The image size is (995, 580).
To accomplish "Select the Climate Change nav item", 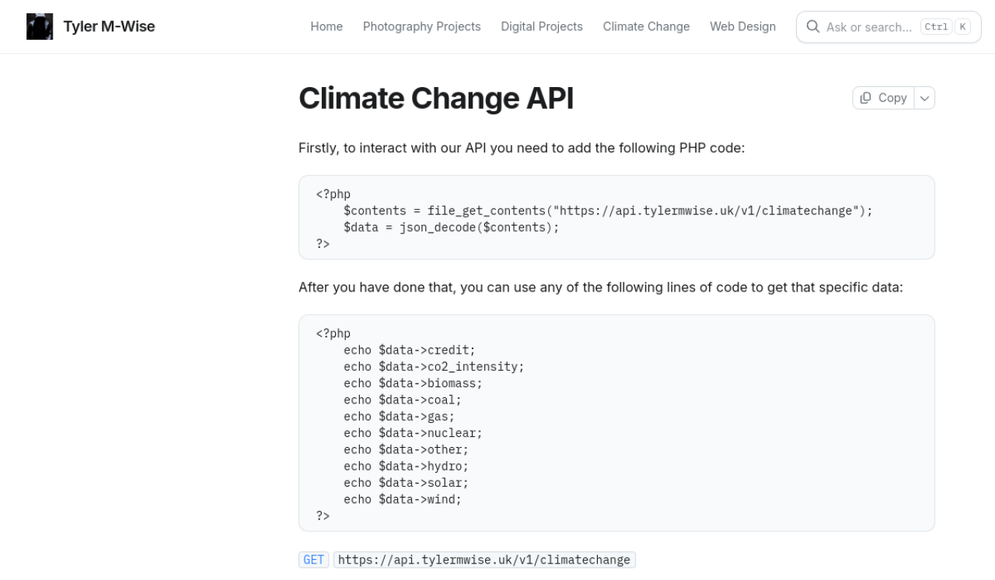I will point(646,26).
